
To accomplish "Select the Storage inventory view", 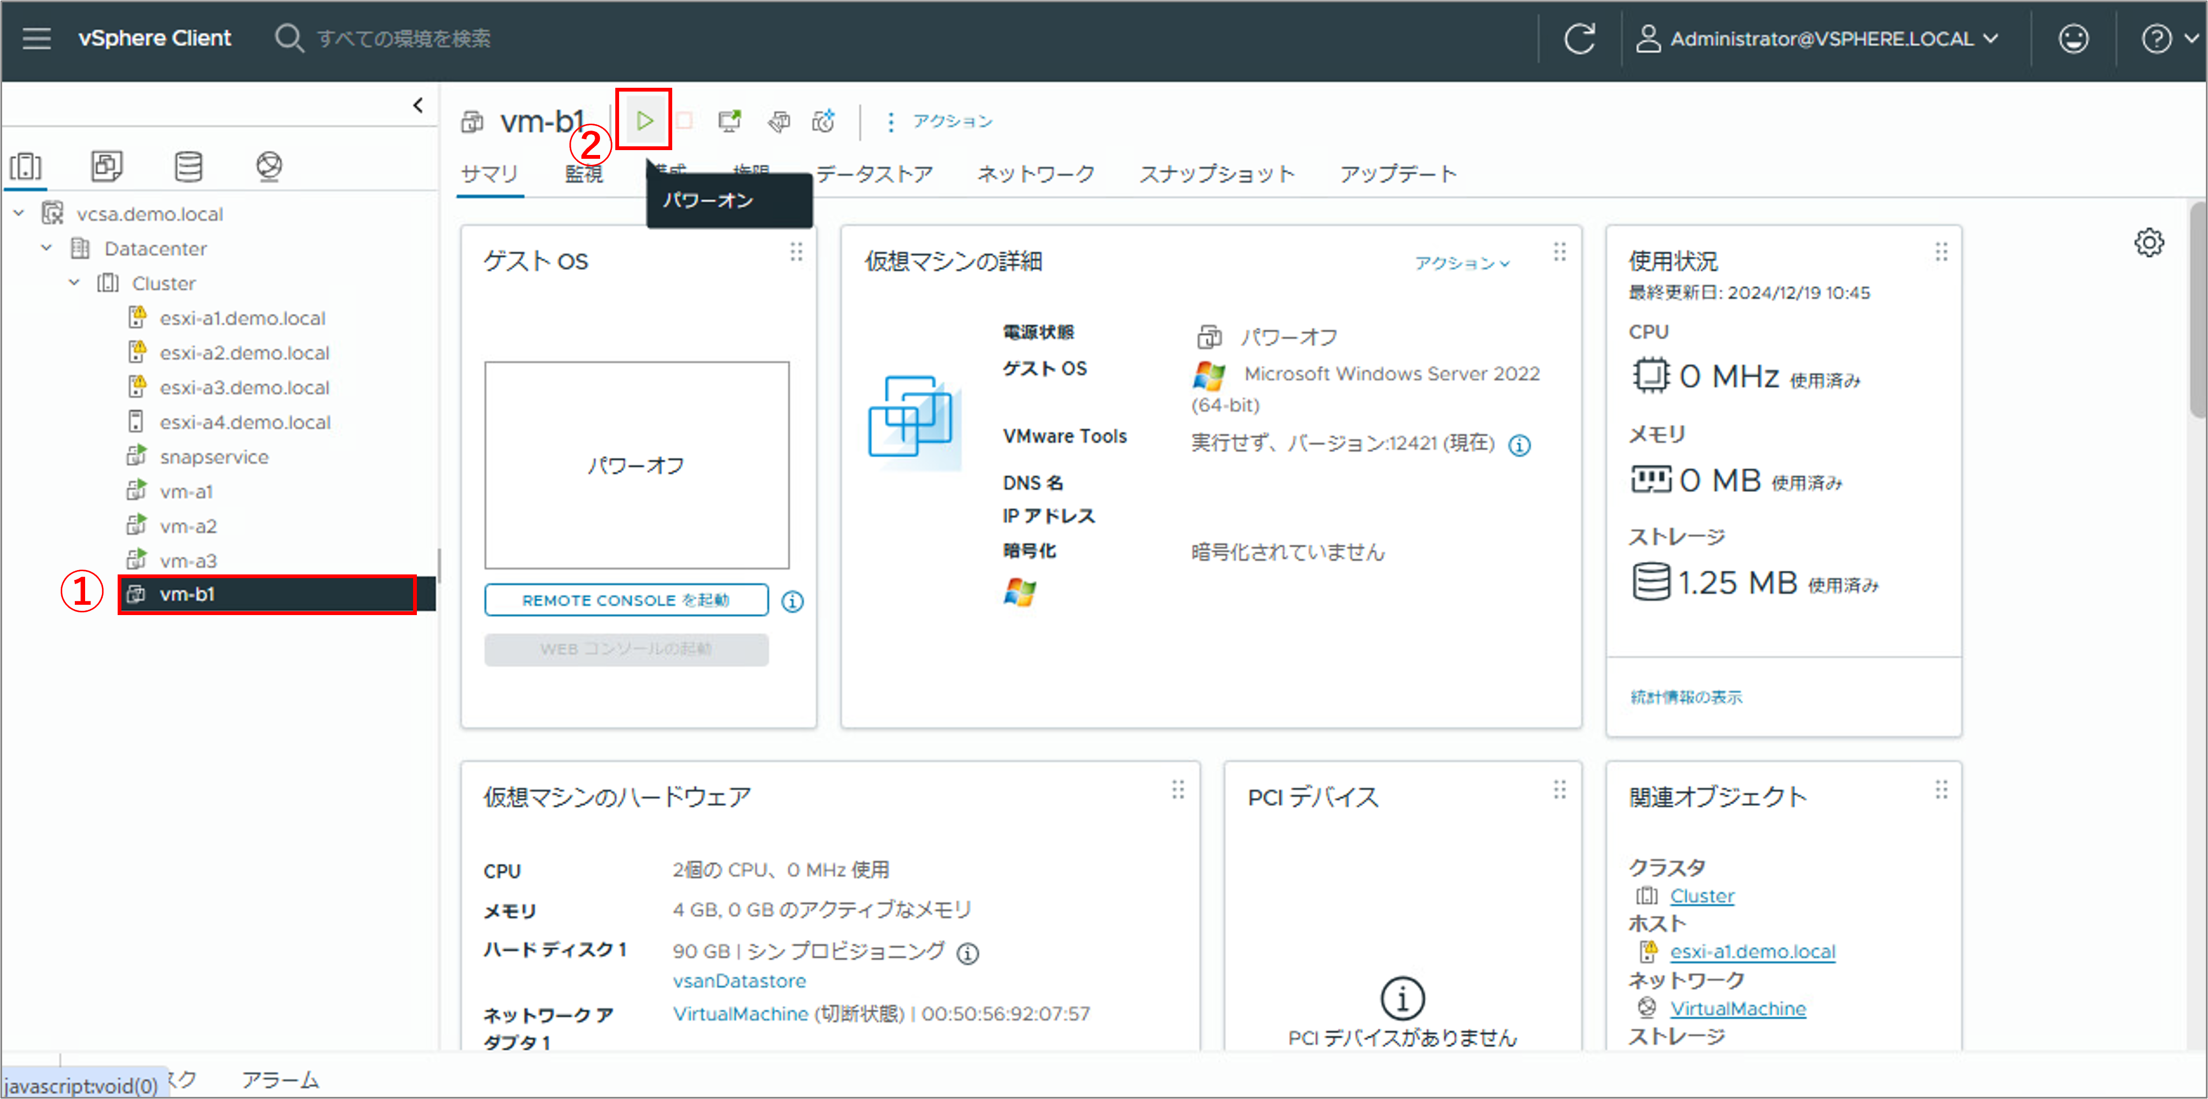I will click(189, 165).
